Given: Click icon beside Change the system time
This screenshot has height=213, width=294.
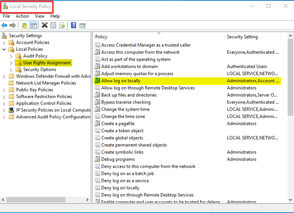Looking at the screenshot, I should (x=97, y=109).
